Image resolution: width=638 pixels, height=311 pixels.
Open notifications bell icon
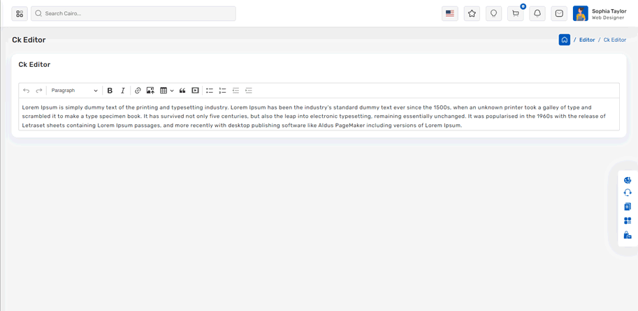pos(537,13)
